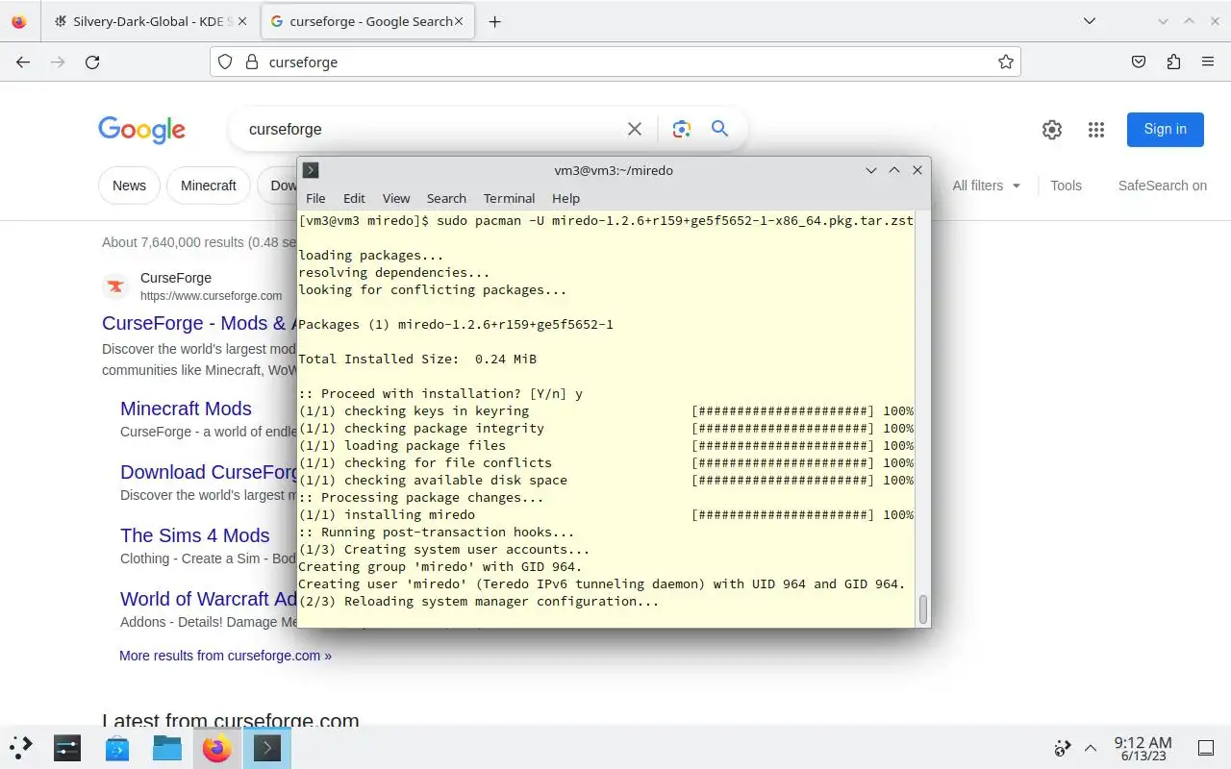Image resolution: width=1231 pixels, height=769 pixels.
Task: Open the Download CurseForge sitelink
Action: click(x=210, y=472)
